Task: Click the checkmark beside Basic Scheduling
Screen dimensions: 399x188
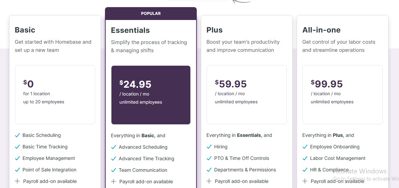Action: pos(17,135)
